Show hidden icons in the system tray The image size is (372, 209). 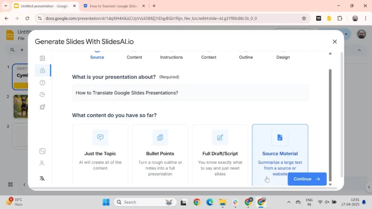pyautogui.click(x=289, y=202)
